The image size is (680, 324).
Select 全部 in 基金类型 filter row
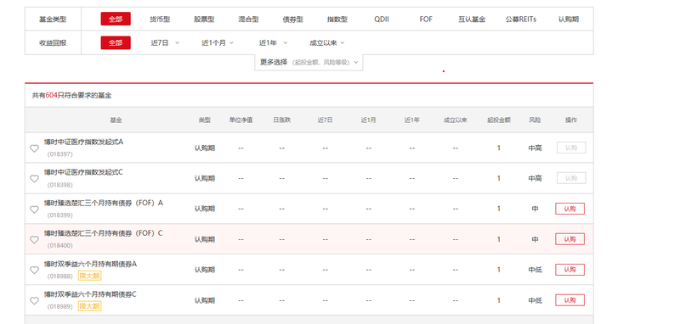pyautogui.click(x=116, y=19)
